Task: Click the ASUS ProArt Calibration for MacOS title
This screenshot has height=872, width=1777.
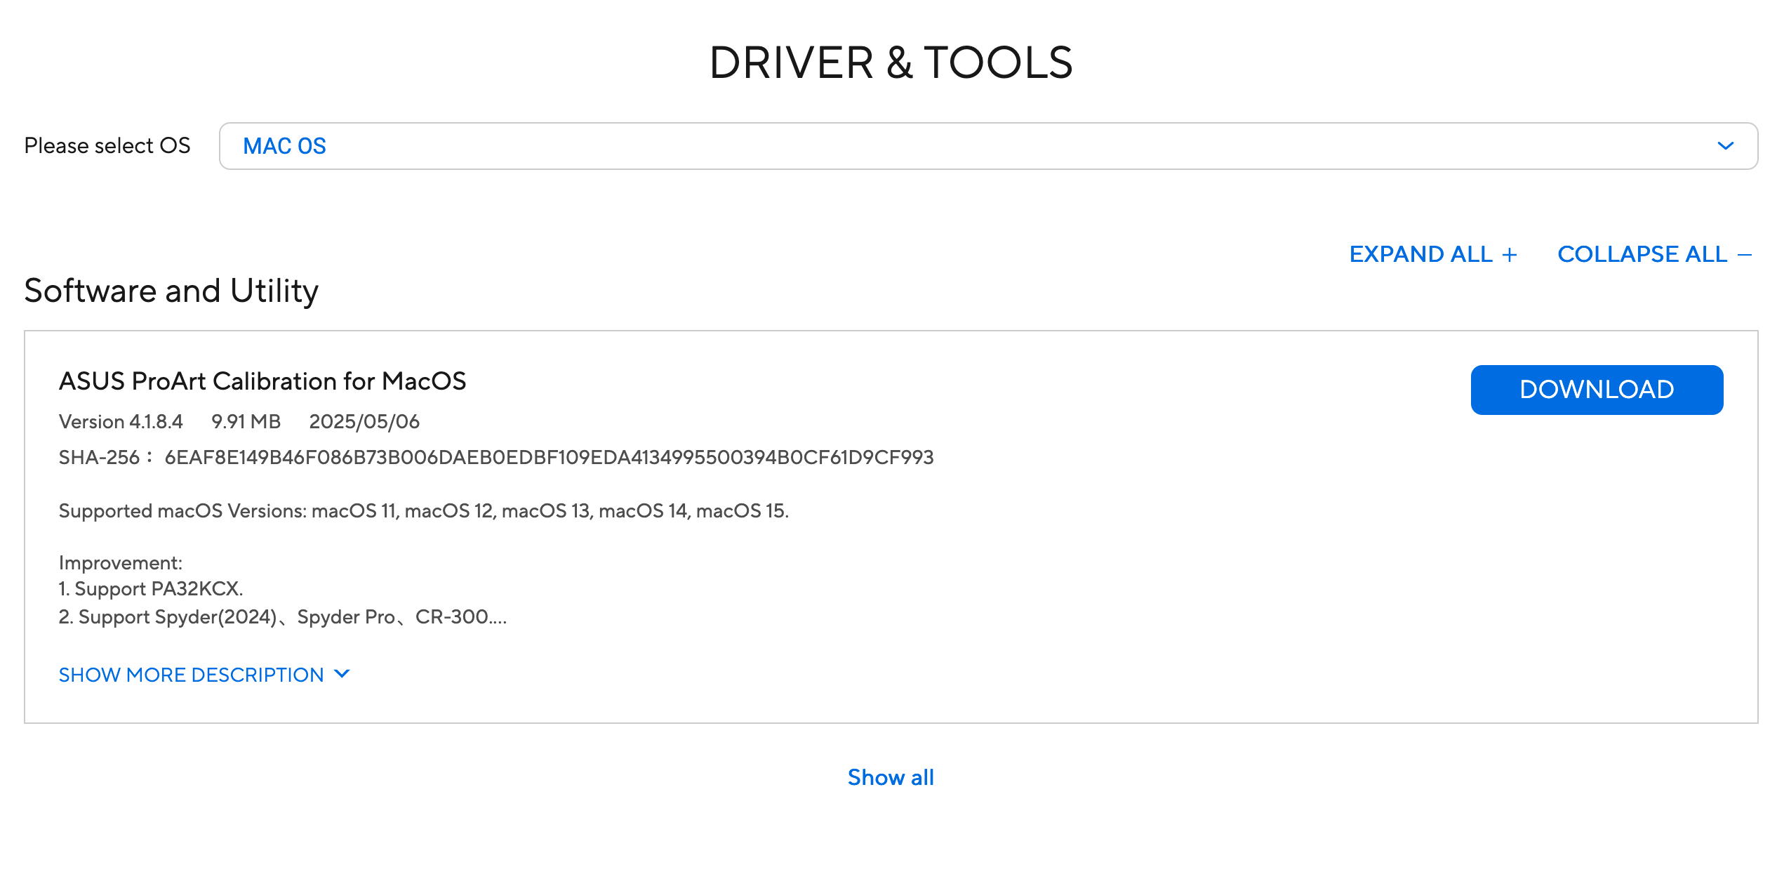Action: 262,381
